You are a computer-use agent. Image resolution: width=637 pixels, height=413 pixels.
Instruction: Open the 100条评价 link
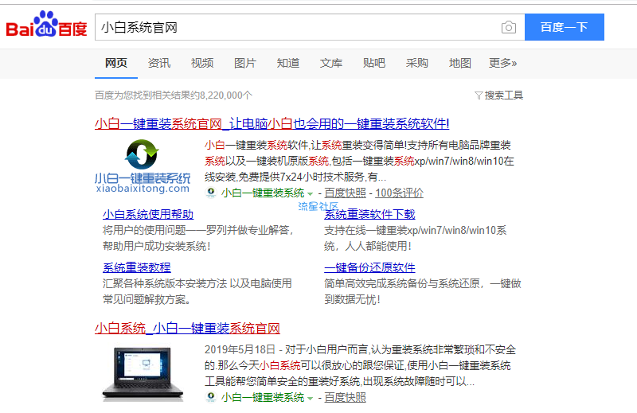(399, 193)
